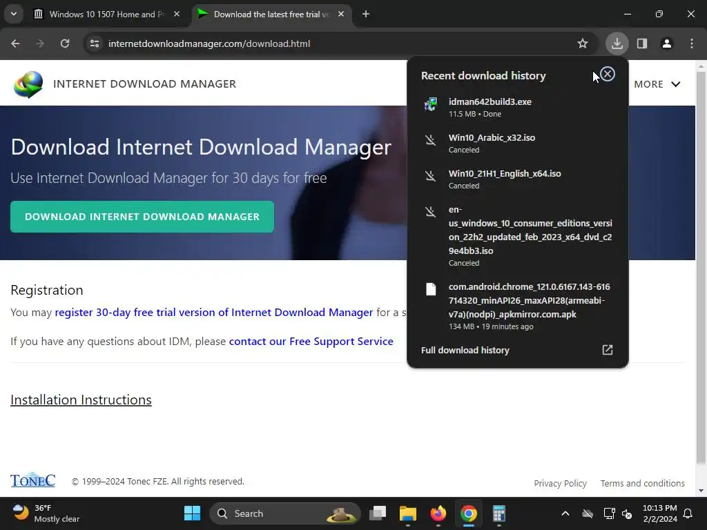Click the muted volume tray icon
The height and width of the screenshot is (530, 707).
click(627, 513)
